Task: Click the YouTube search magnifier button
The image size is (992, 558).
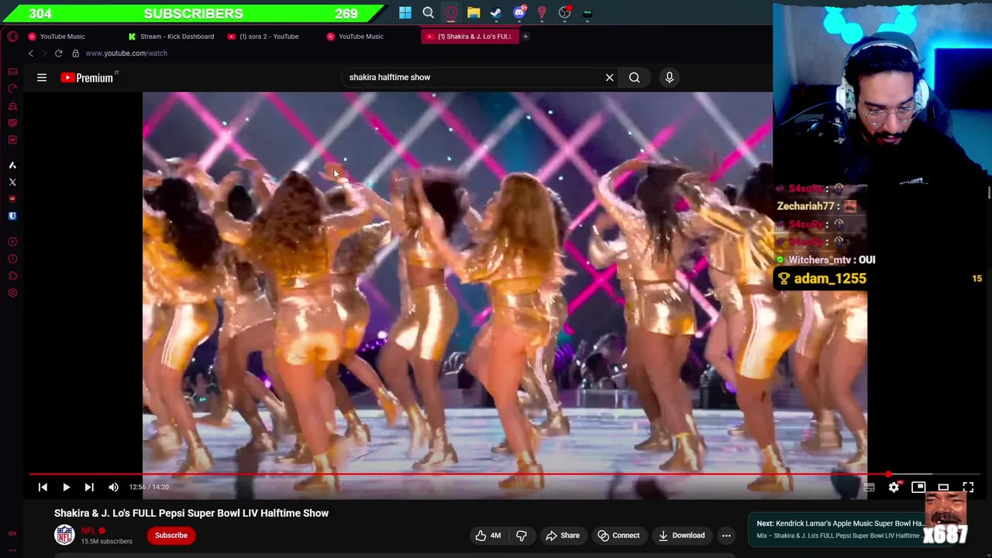Action: coord(634,77)
